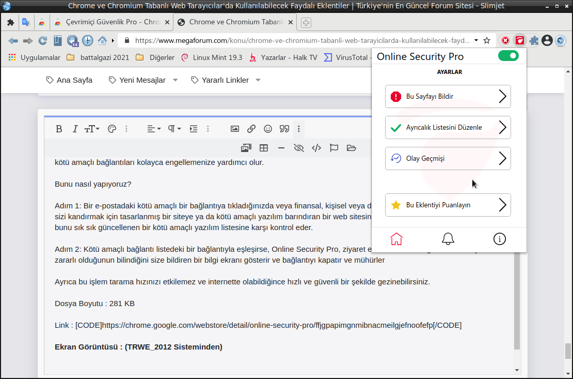This screenshot has height=379, width=573.
Task: Insert spoiler hidden content
Action: click(298, 148)
